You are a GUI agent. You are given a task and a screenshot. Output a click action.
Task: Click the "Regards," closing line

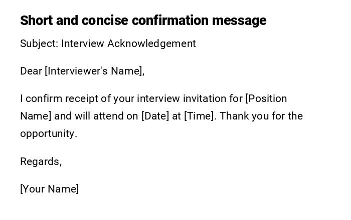pos(41,161)
